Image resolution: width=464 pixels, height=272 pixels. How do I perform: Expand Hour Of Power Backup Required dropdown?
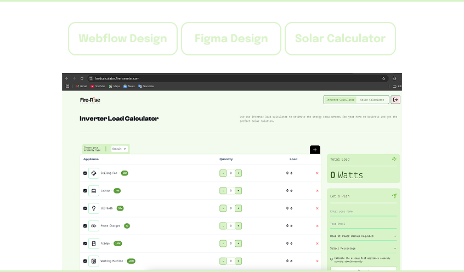(x=363, y=236)
